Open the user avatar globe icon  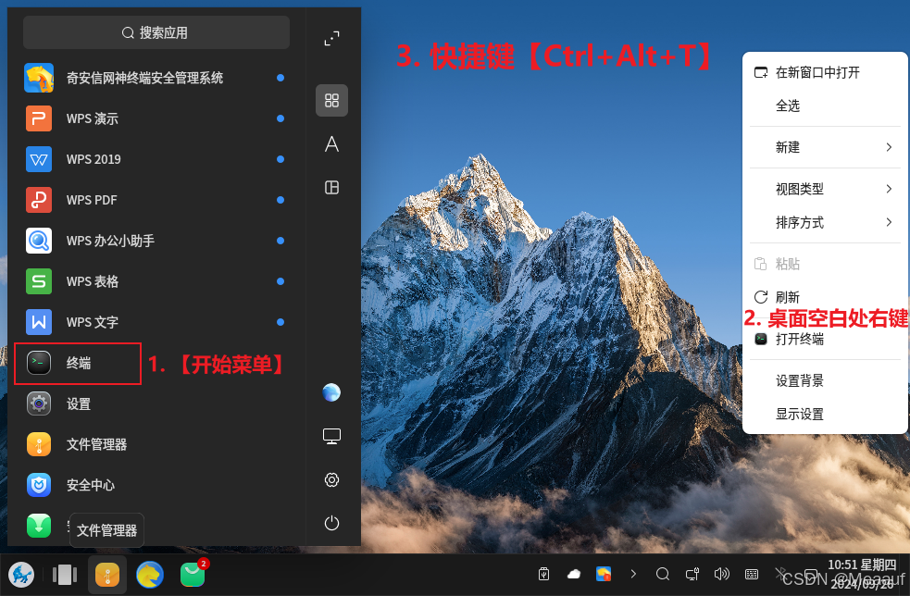click(332, 393)
